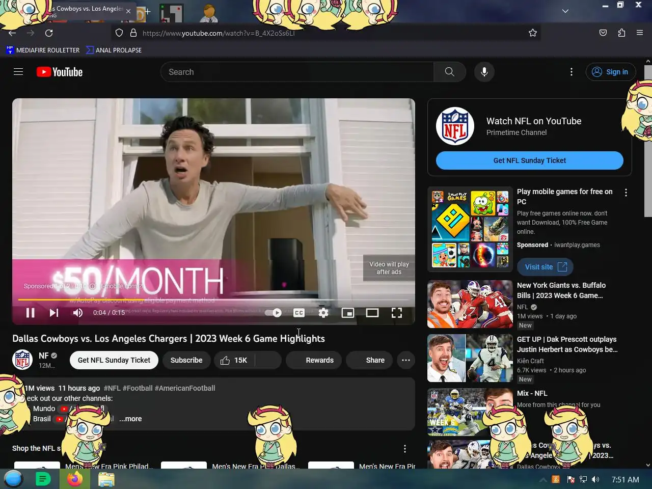Open YouTube settings three-dot menu near Sign in
Image resolution: width=652 pixels, height=489 pixels.
click(x=572, y=72)
